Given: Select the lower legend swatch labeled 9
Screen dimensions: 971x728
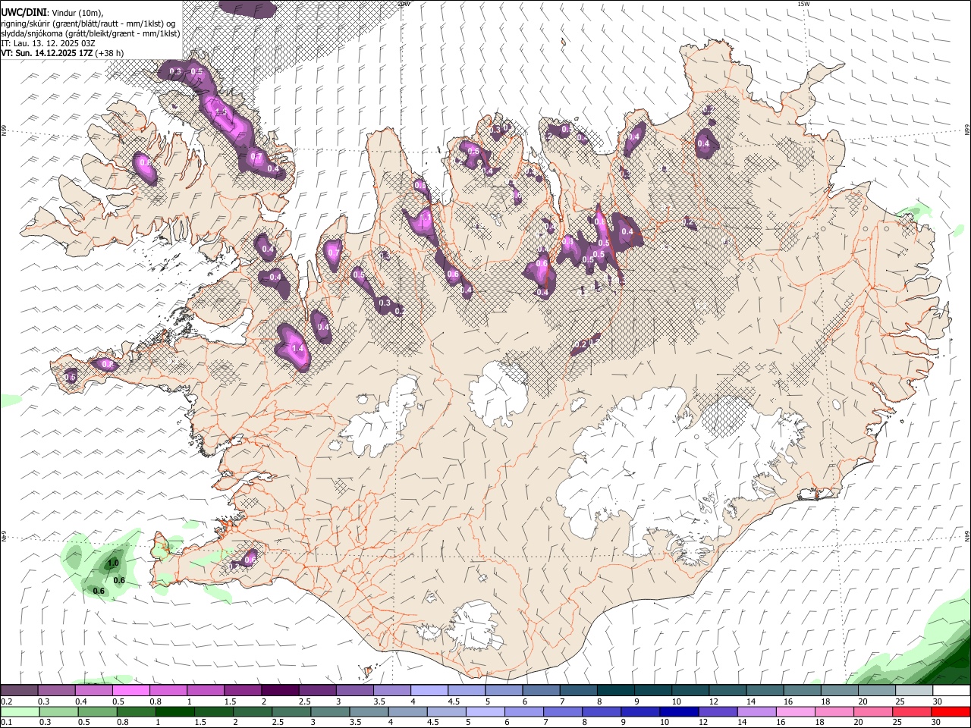Looking at the screenshot, I should [x=640, y=711].
